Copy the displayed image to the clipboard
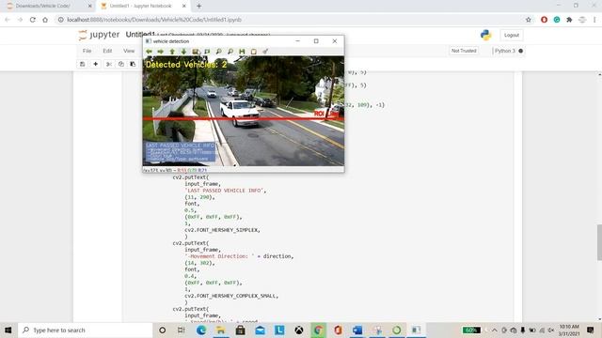Image resolution: width=602 pixels, height=338 pixels. [253, 52]
